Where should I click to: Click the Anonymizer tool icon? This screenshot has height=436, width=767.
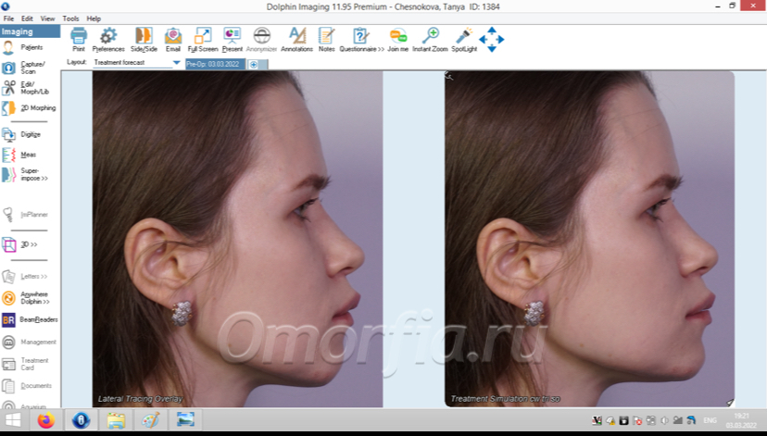(262, 39)
